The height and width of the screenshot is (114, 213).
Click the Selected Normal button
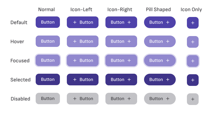[x=48, y=80]
